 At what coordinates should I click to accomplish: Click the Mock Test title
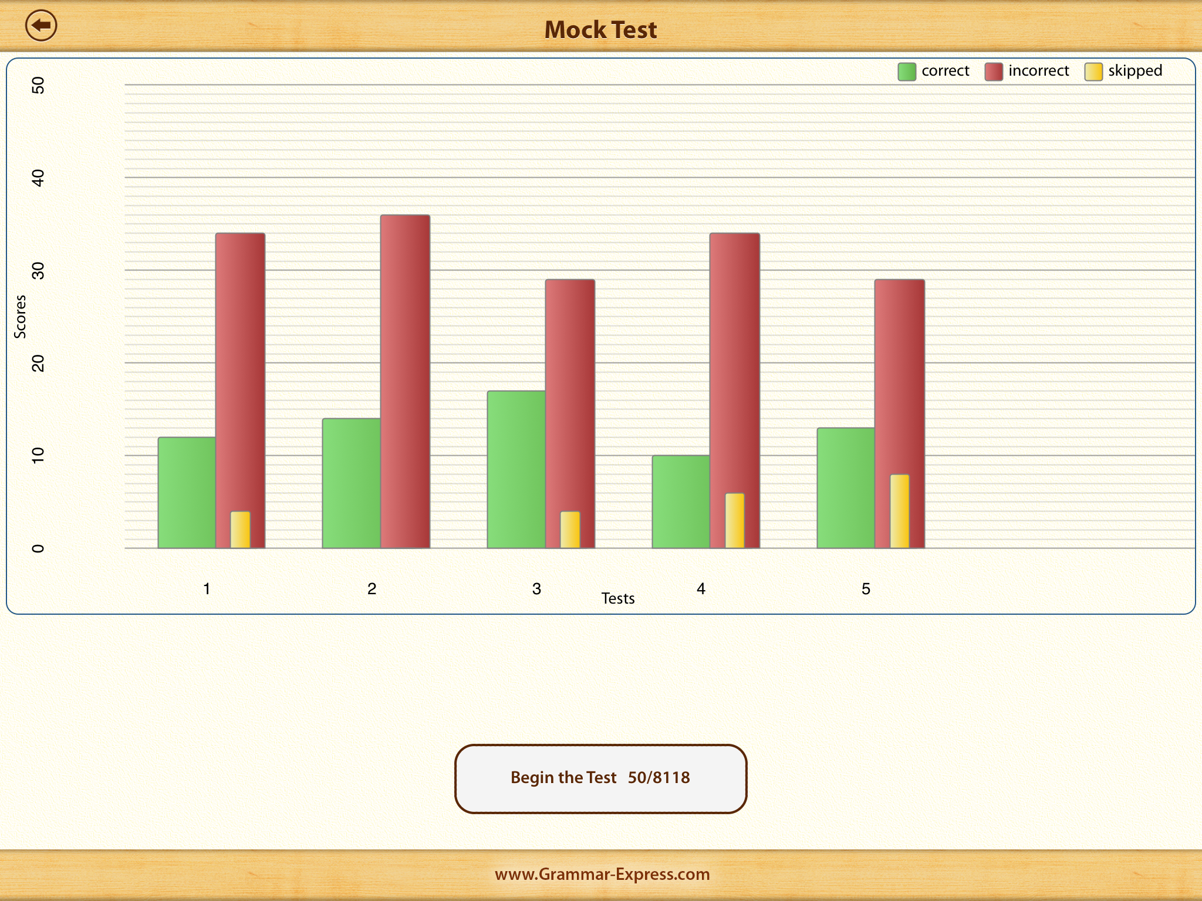[600, 30]
